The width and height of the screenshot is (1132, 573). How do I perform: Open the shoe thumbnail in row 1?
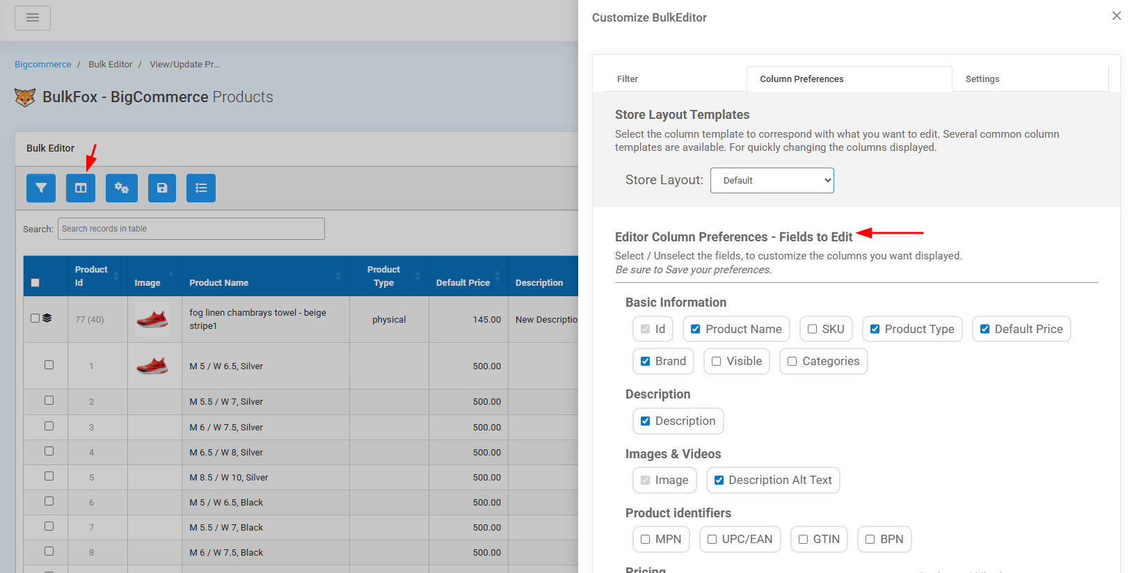(152, 366)
